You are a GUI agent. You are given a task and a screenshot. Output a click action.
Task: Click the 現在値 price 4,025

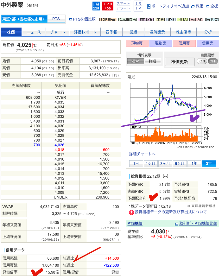[24, 45]
